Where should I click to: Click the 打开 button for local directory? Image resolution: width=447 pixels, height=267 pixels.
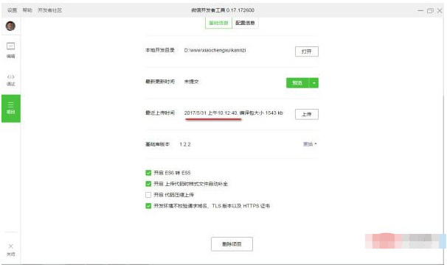coord(307,51)
